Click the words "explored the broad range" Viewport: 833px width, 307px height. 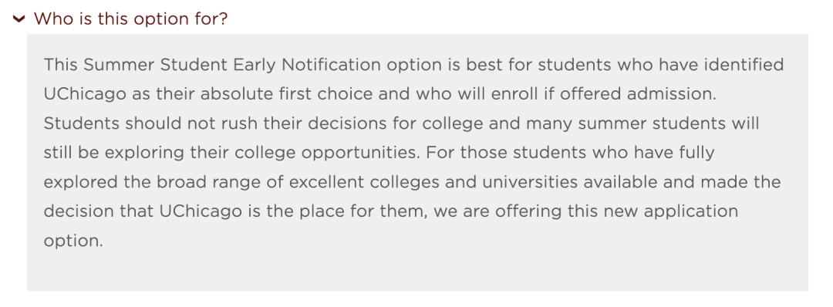(x=146, y=183)
